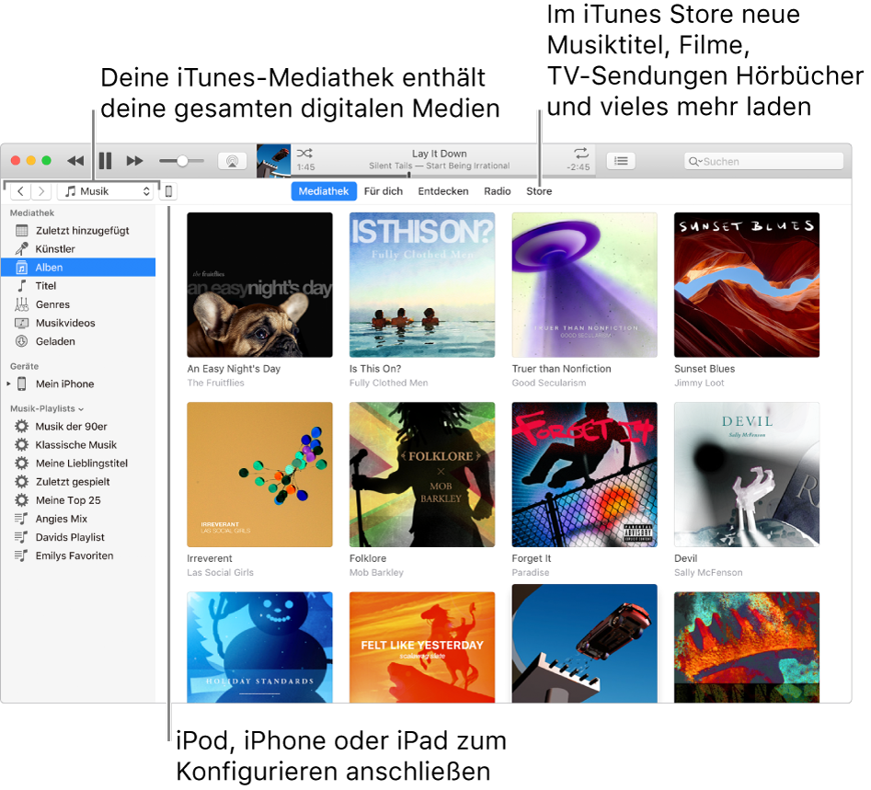Switch to the Mediathek tab
This screenshot has height=790, width=871.
(324, 191)
